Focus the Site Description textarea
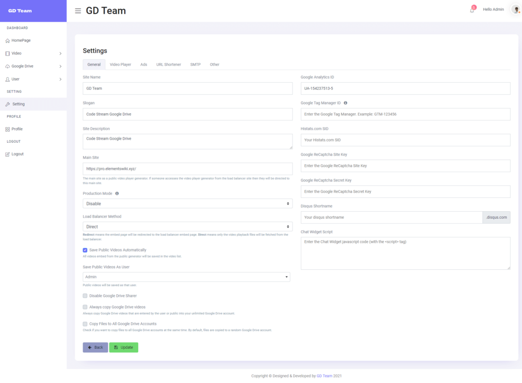The image size is (522, 383). point(188,142)
